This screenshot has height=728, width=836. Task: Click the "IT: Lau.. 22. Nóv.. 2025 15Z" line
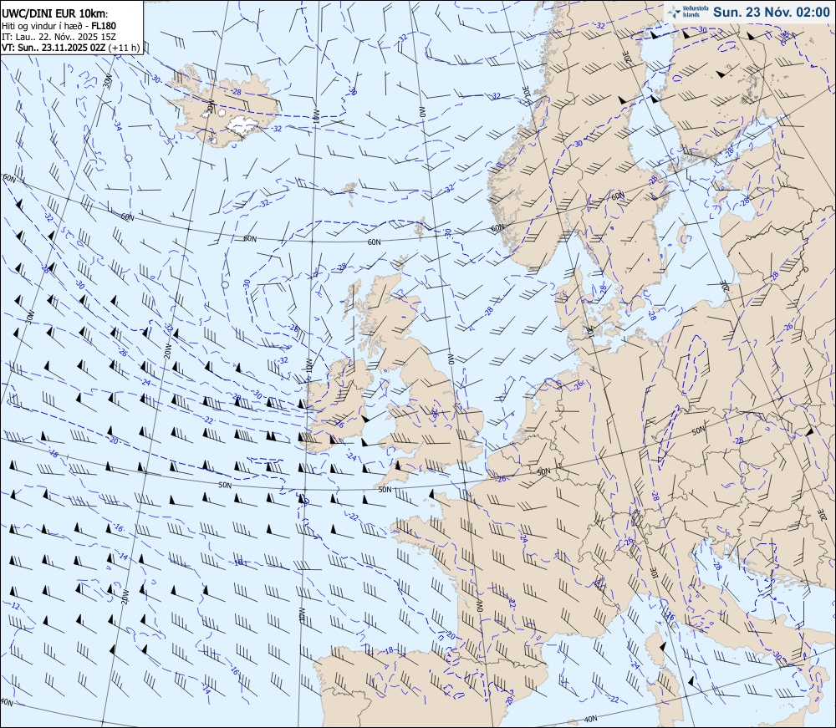pyautogui.click(x=59, y=37)
